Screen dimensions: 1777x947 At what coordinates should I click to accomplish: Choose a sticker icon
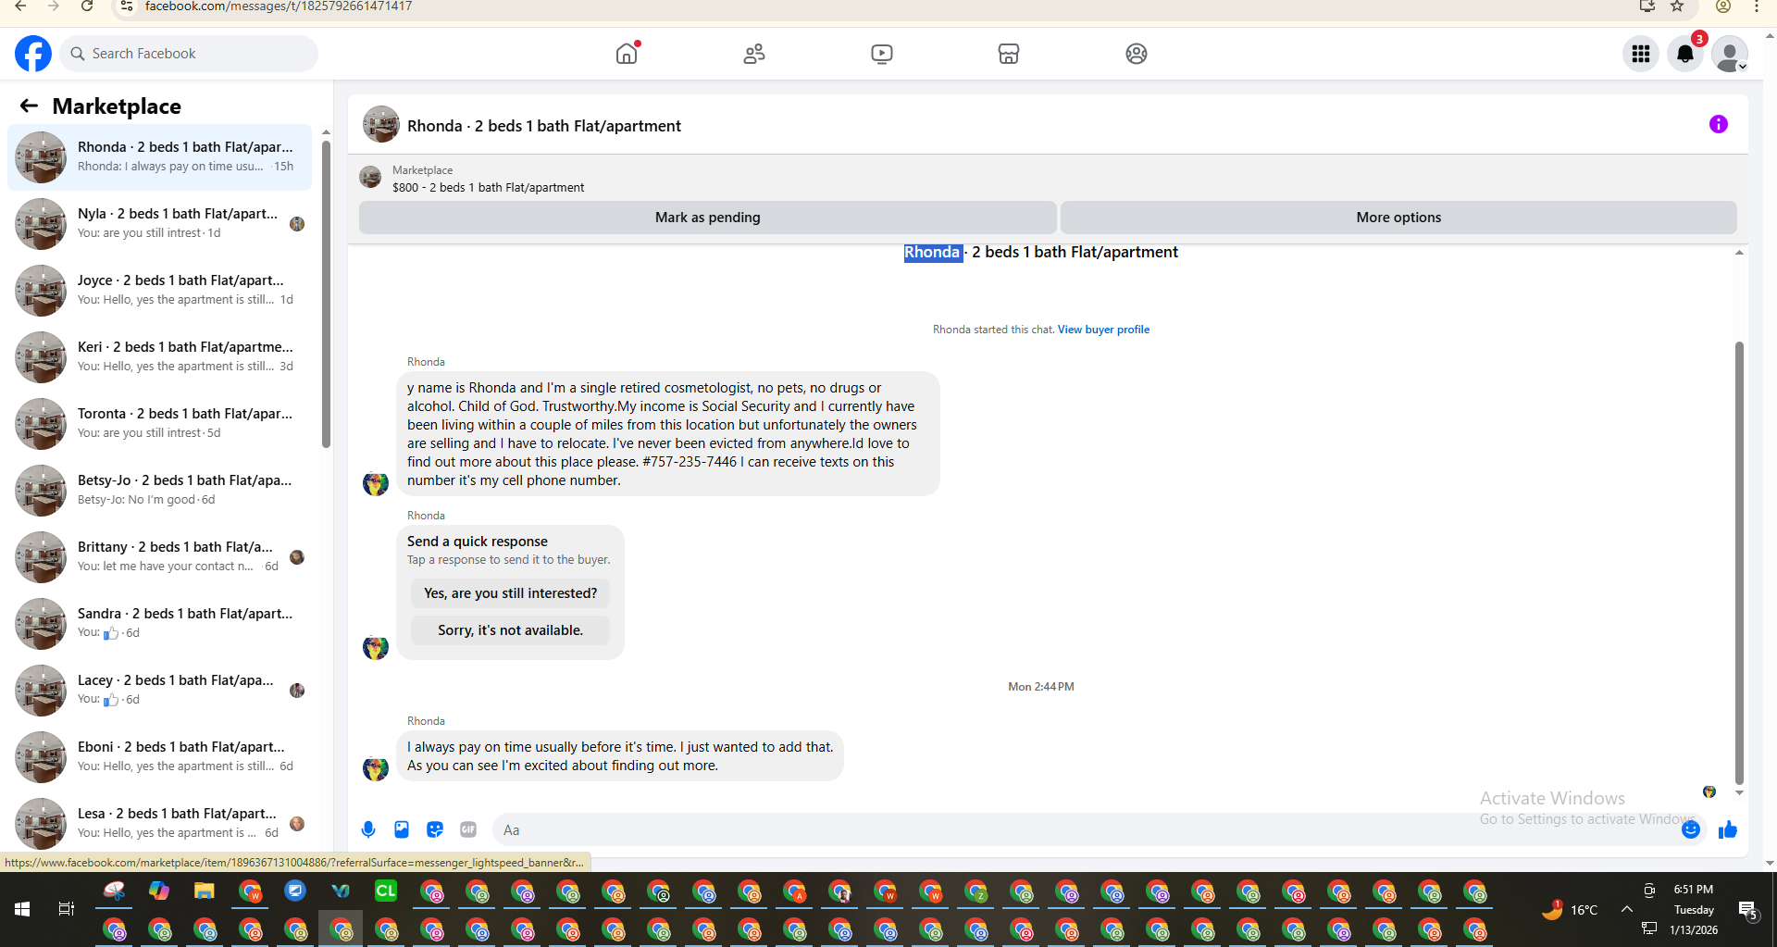point(435,829)
